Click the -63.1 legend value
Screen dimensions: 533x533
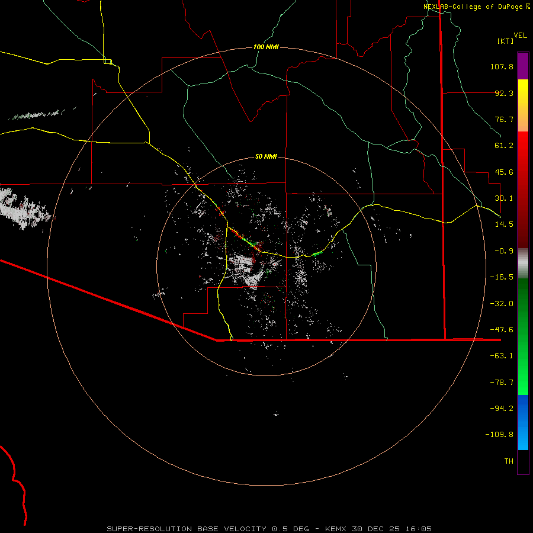(502, 356)
